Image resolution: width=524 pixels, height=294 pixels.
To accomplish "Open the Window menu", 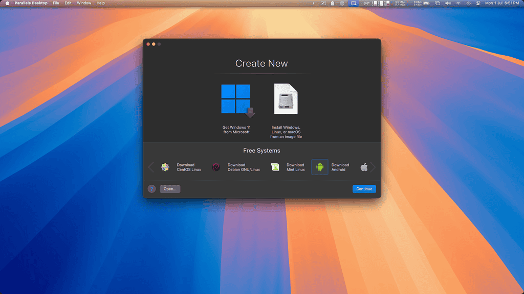I will (x=84, y=3).
